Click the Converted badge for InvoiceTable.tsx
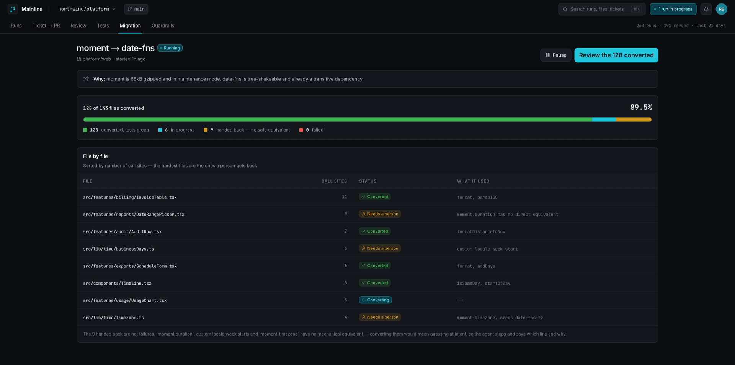Screen dimensions: 735x365 point(375,197)
